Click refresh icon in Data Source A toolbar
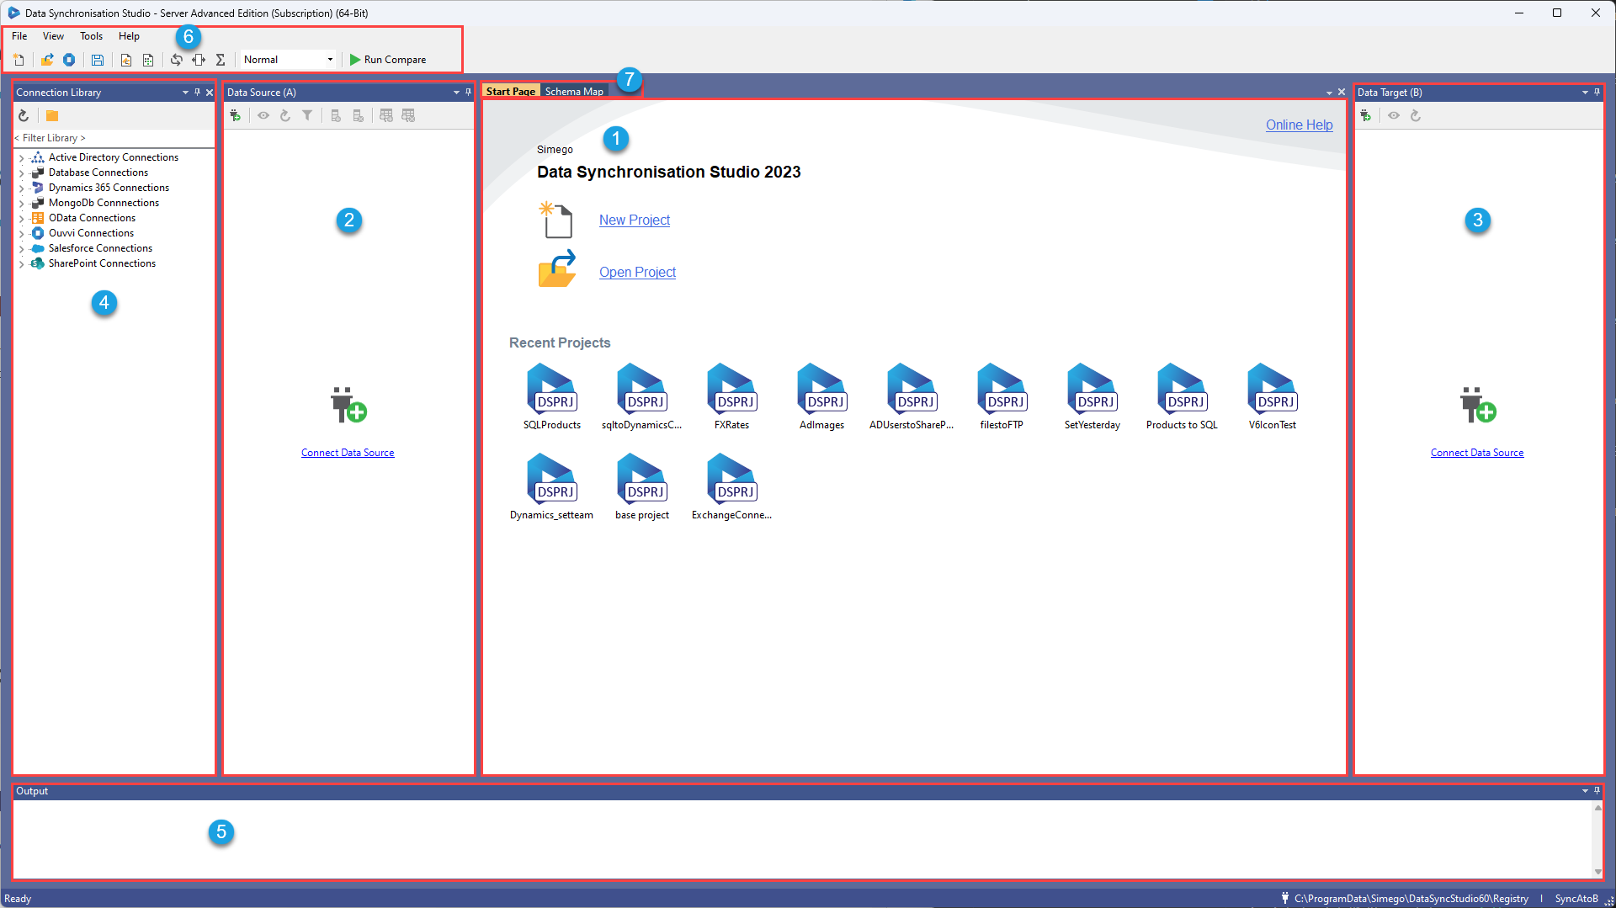This screenshot has height=908, width=1616. (x=285, y=115)
